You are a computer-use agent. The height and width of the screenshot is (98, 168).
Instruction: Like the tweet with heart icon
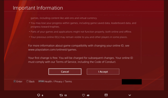pos(83,95)
